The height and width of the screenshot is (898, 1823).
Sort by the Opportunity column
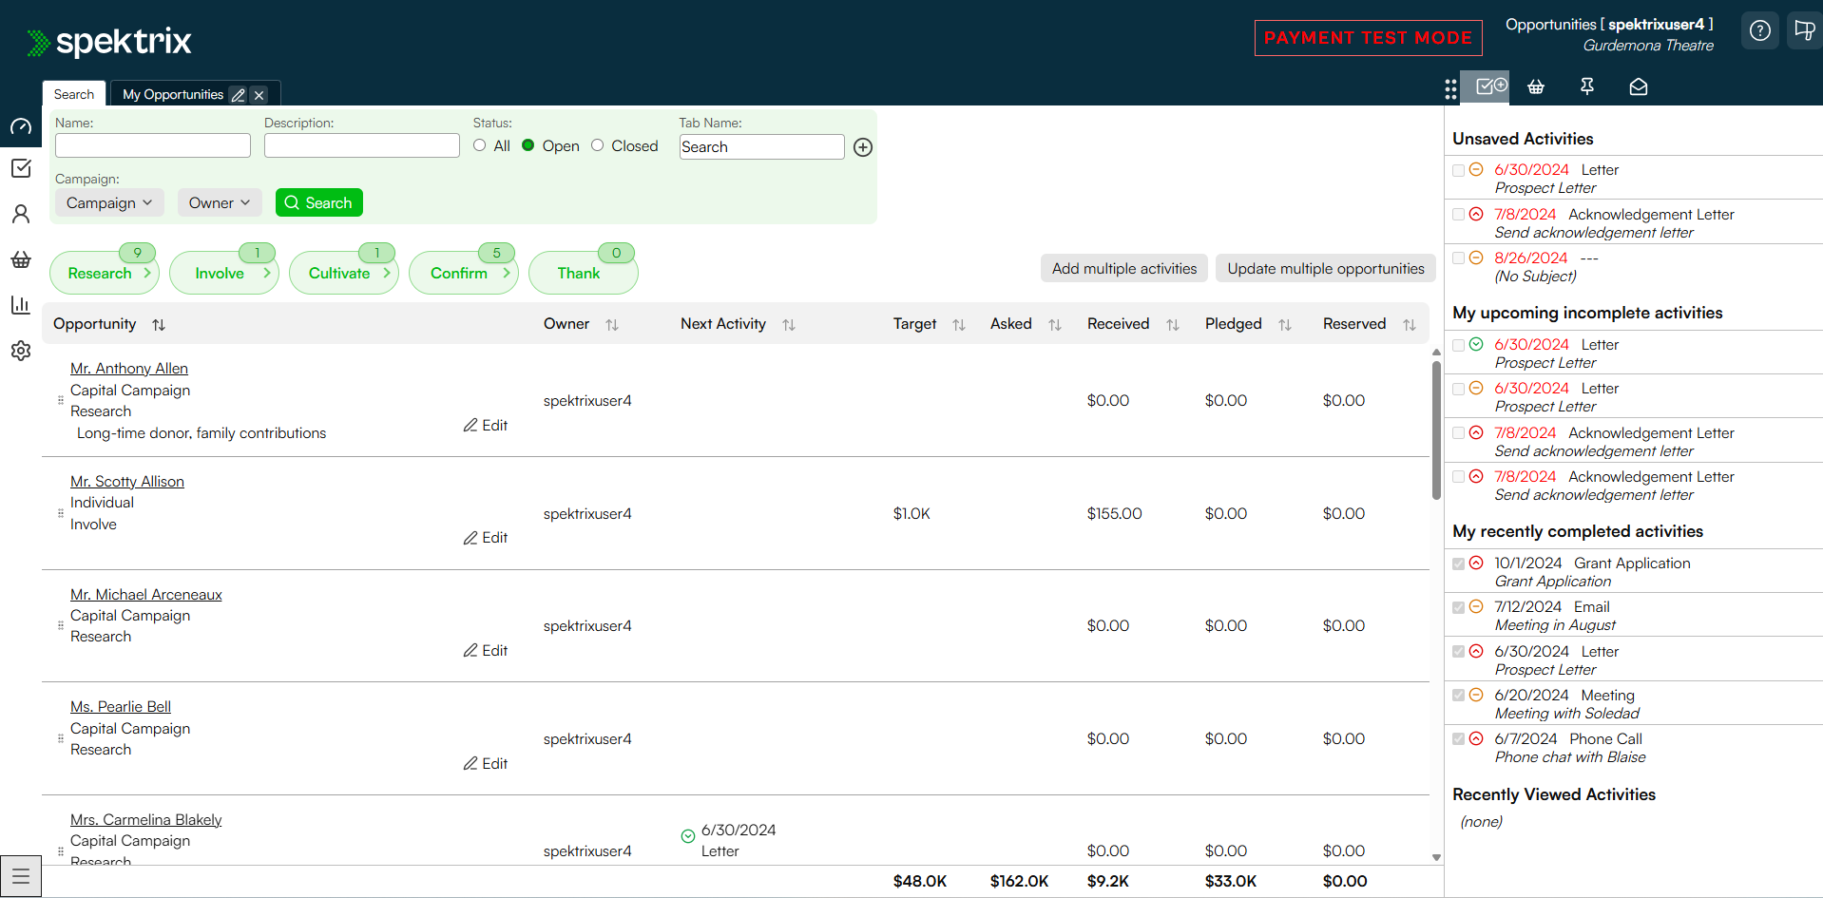tap(159, 325)
